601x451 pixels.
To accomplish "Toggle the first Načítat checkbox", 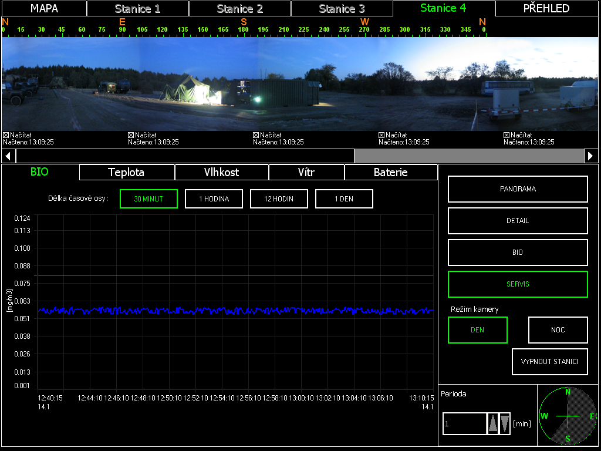I will click(6, 135).
